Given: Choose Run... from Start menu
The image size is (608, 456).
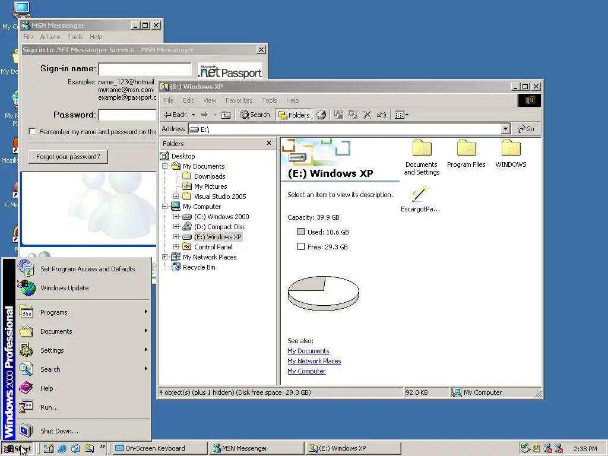Looking at the screenshot, I should (83, 407).
